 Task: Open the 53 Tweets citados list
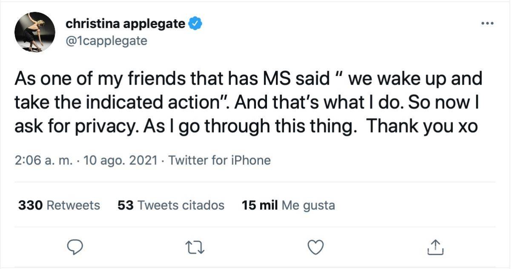point(172,205)
